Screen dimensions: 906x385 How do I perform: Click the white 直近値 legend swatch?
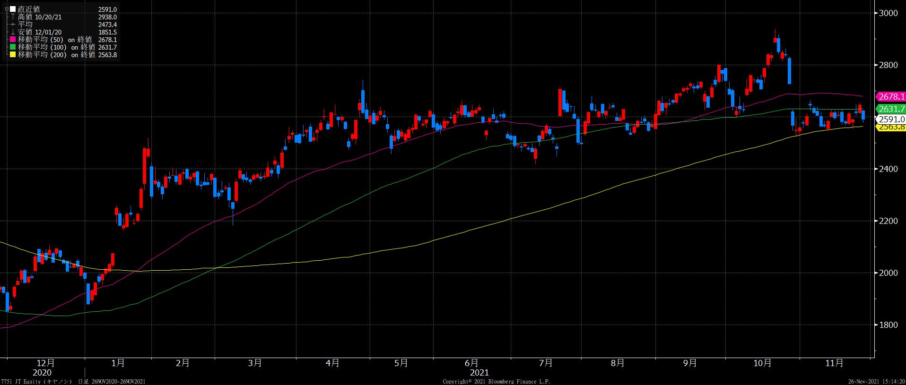13,9
